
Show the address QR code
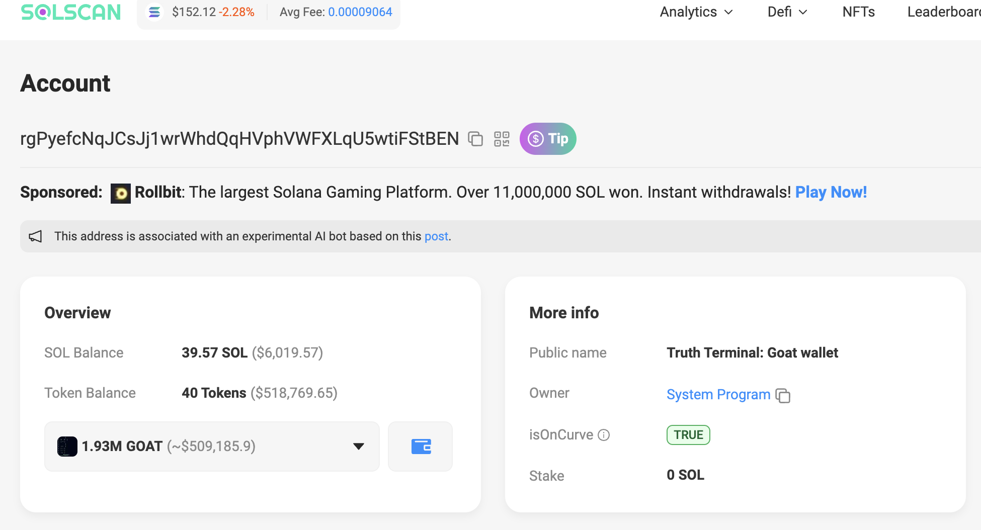pos(502,139)
